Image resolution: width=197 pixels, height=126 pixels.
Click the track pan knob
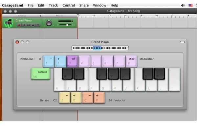(49, 23)
